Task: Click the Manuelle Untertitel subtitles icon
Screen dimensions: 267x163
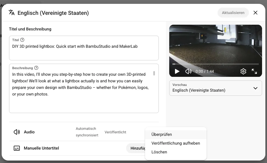Action: tap(17, 148)
